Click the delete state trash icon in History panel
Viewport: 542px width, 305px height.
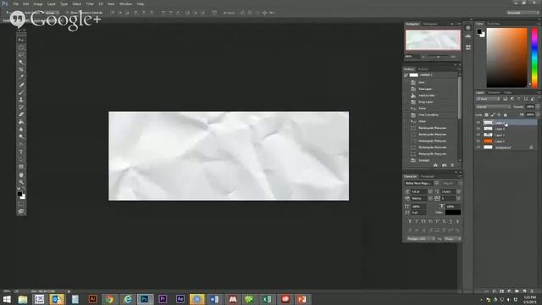point(452,165)
